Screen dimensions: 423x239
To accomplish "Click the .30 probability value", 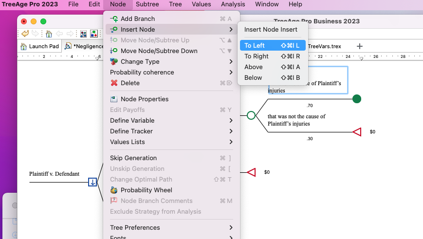I will 310,139.
